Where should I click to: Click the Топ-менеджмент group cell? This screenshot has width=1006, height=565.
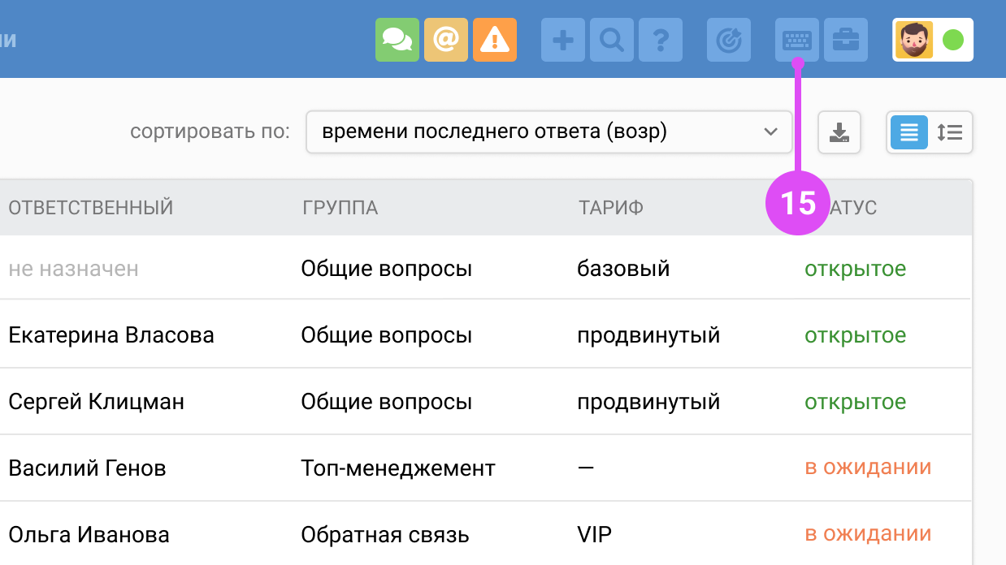pos(398,468)
